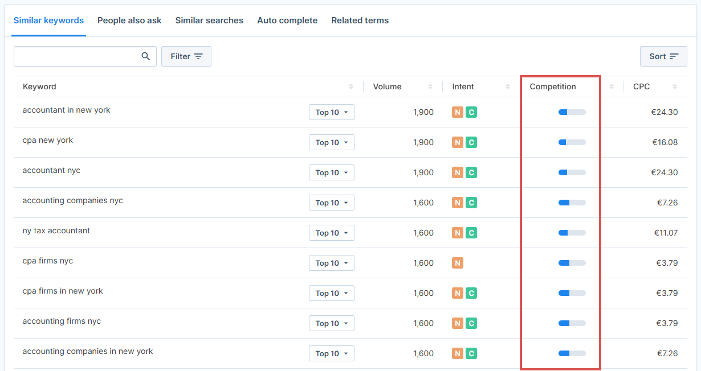Sort by the Volume column arrows
Viewport: 701px width, 371px height.
(430, 87)
